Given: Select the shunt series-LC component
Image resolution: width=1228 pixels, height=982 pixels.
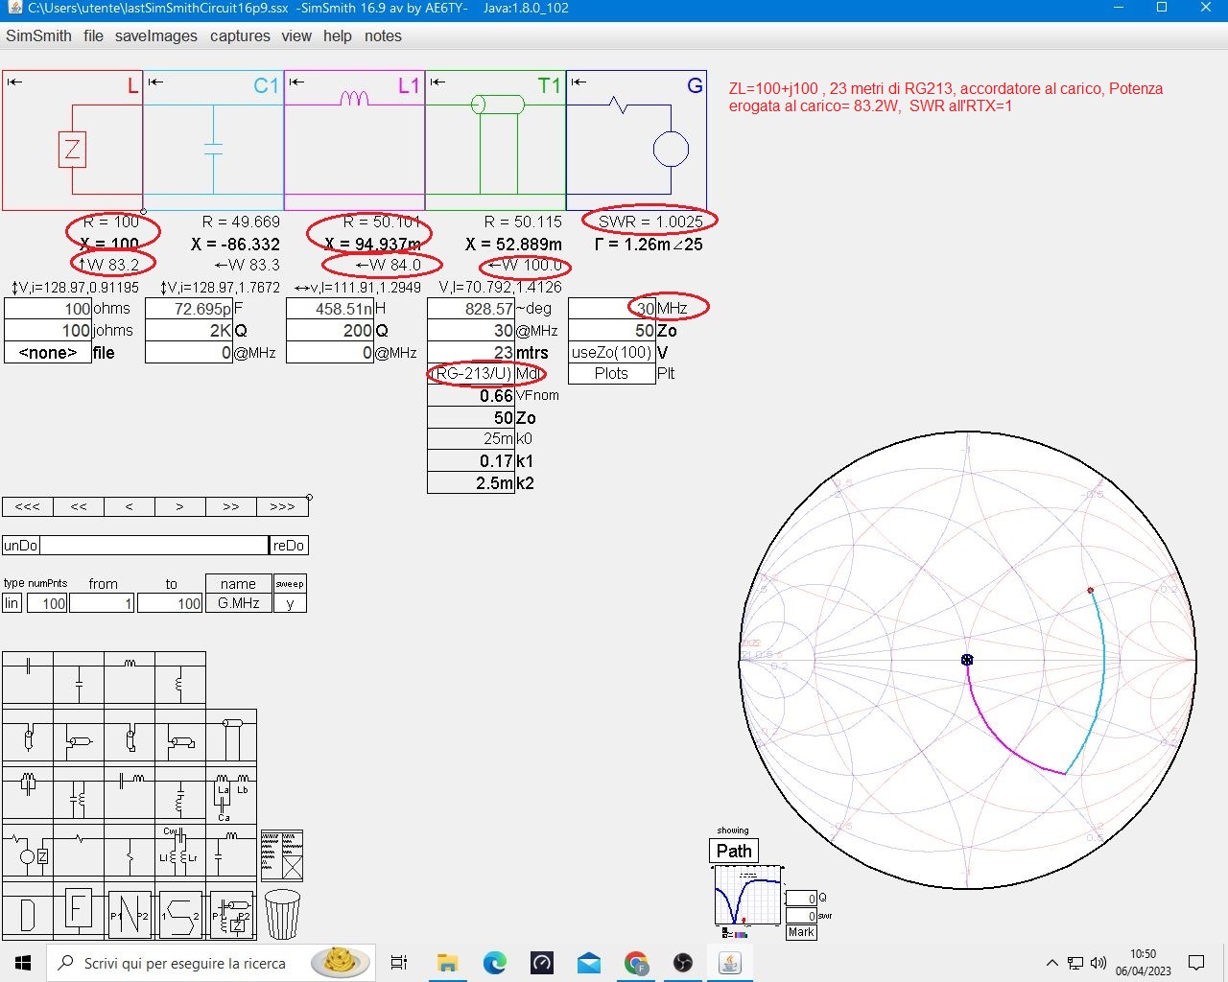Looking at the screenshot, I should [x=180, y=796].
